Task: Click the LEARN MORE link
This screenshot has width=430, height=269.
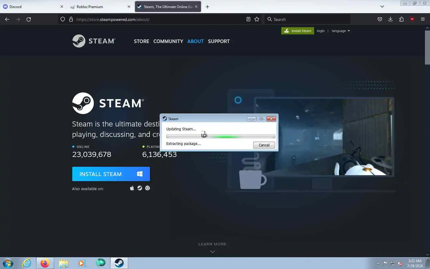Action: pyautogui.click(x=212, y=244)
